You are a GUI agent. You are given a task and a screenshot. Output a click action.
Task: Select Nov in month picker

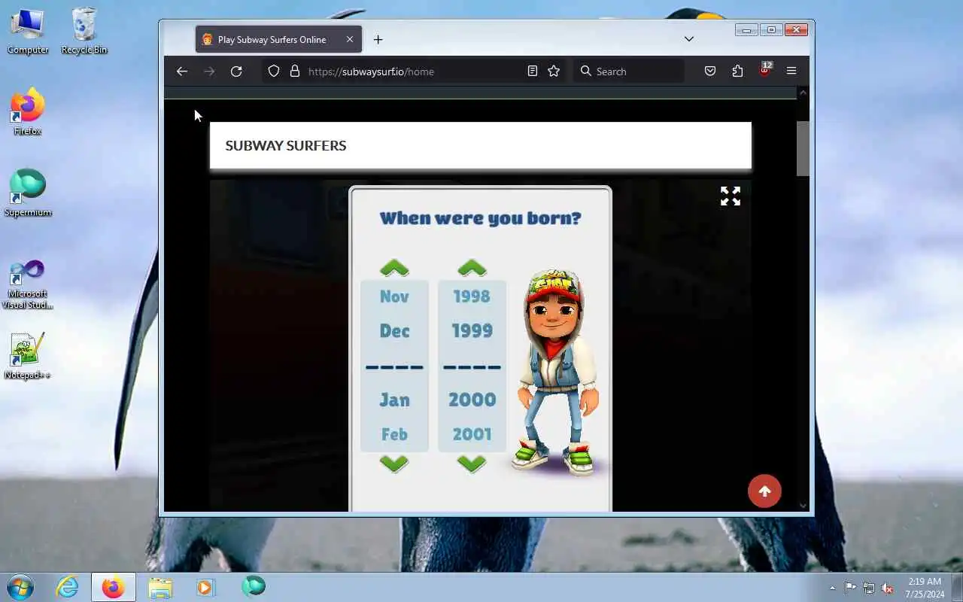[394, 296]
